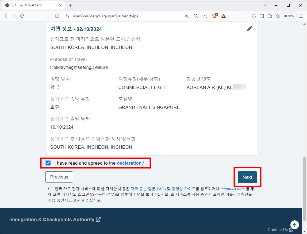Open Leo AI sparkle icon
This screenshot has width=307, height=234.
278,16
